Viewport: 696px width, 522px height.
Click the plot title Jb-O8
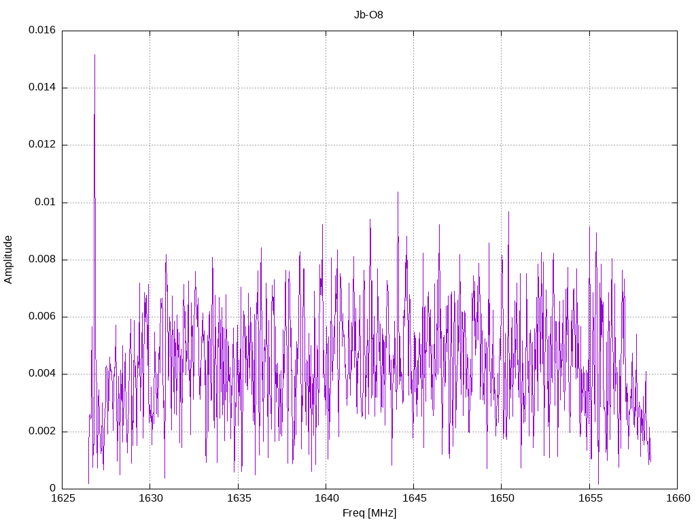(368, 15)
